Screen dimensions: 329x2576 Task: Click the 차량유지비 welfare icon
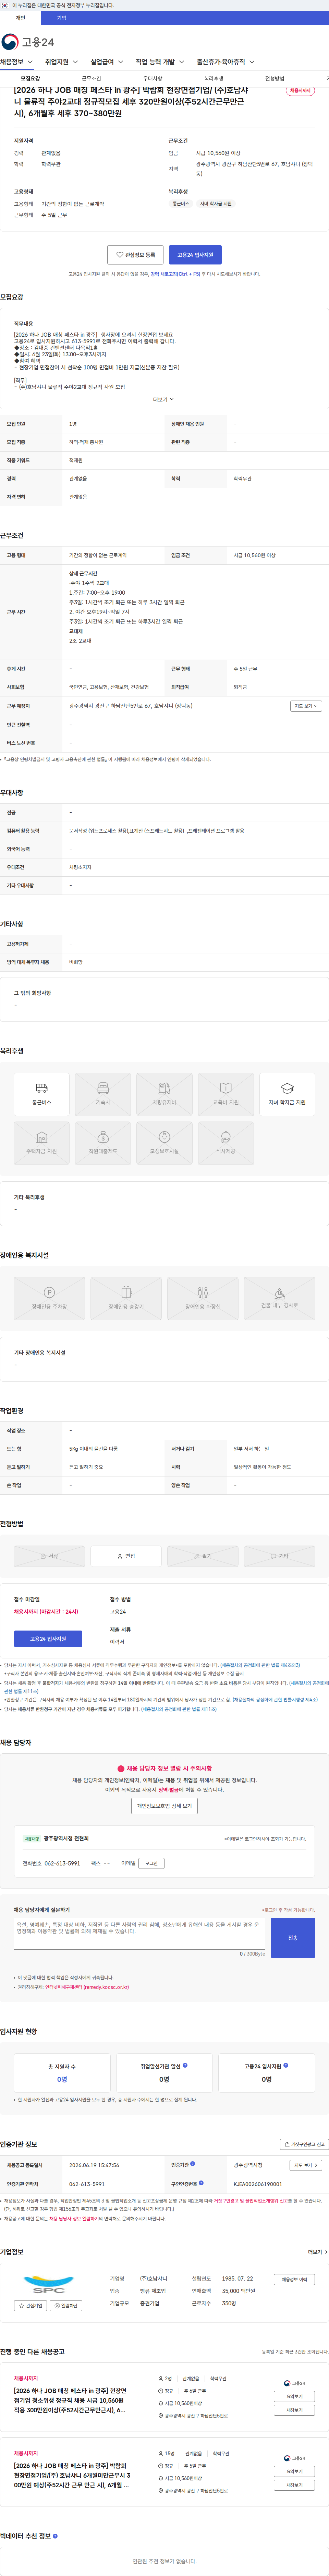click(x=164, y=1094)
